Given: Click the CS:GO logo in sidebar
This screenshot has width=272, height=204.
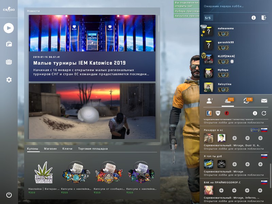Looking at the screenshot, I should [x=9, y=9].
